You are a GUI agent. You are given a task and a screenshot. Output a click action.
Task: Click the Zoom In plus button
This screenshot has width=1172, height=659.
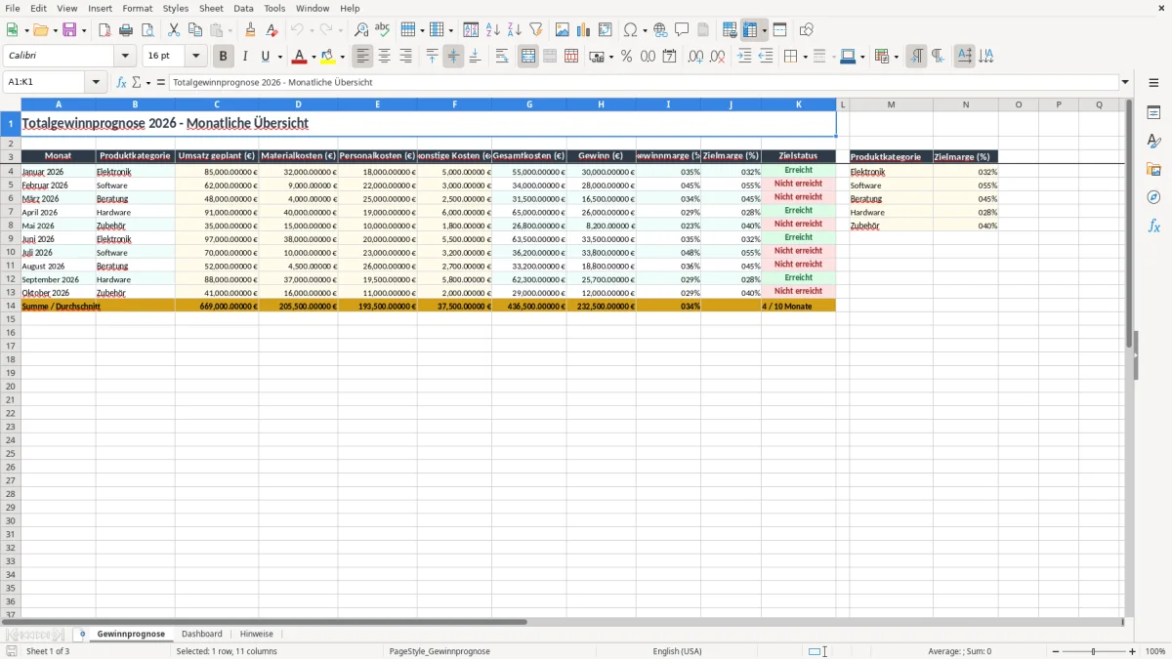click(1133, 651)
